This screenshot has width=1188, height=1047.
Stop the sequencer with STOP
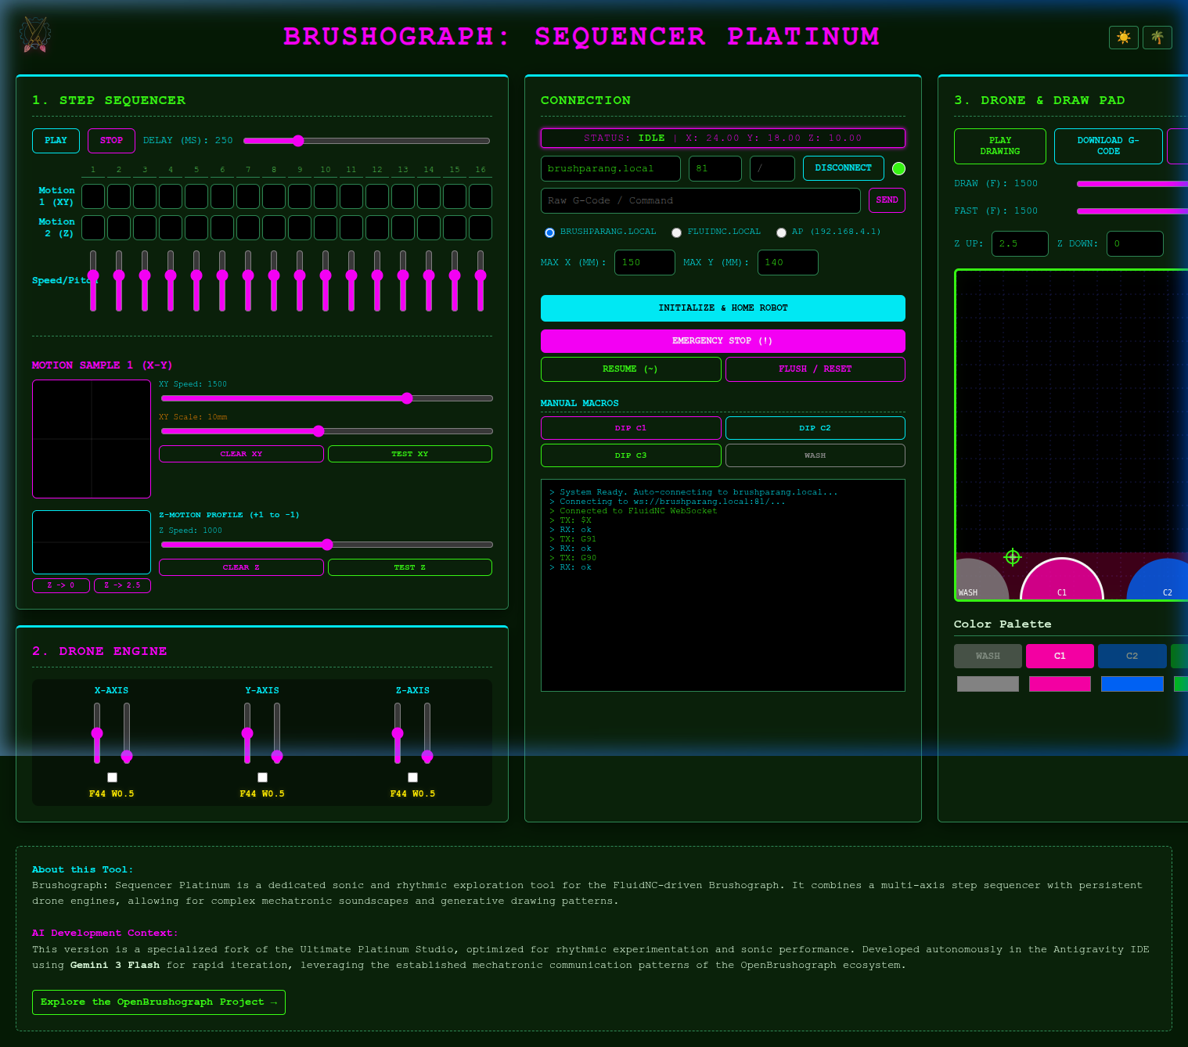(111, 141)
